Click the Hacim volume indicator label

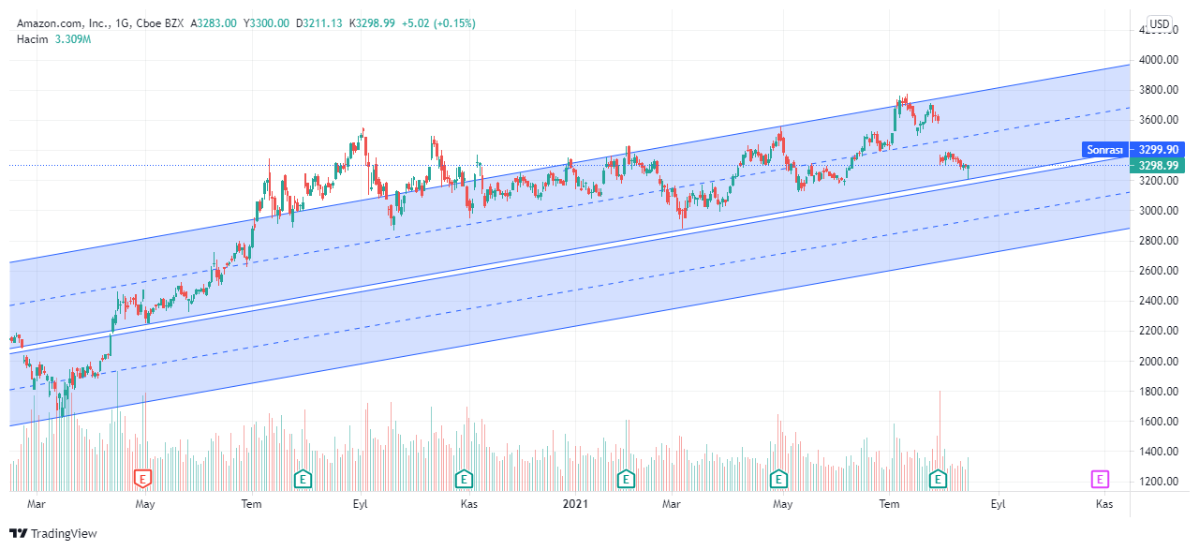point(33,38)
